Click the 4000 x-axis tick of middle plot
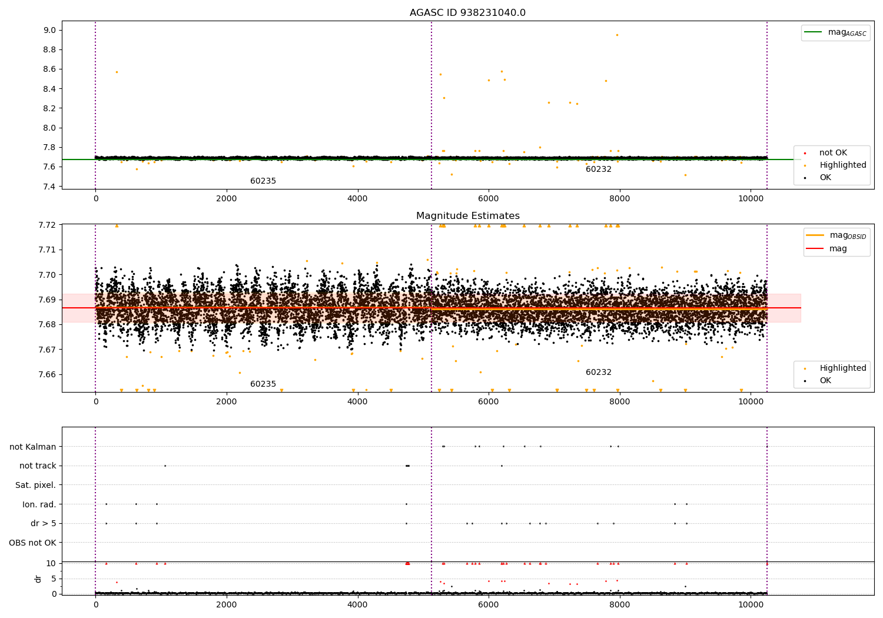Image resolution: width=883 pixels, height=618 pixels. 357,401
